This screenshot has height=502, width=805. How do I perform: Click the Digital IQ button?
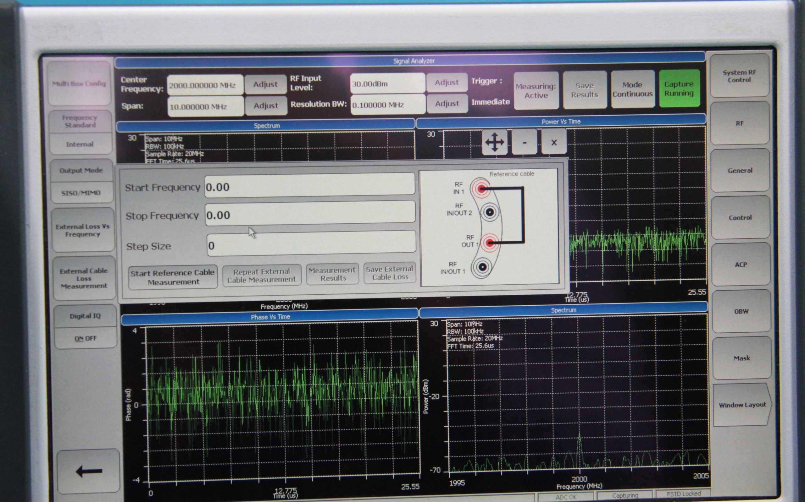coord(85,316)
